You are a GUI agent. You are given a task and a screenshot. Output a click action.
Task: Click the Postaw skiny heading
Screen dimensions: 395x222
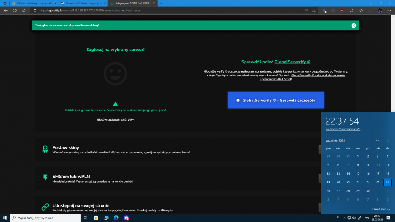66,147
